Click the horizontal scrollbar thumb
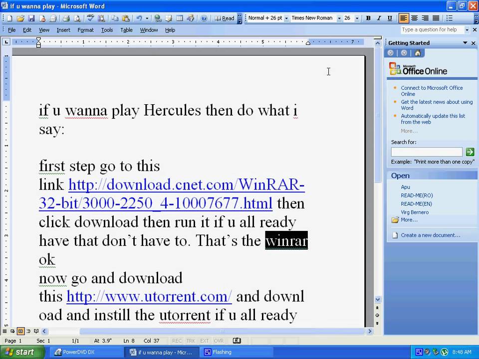 coord(222,331)
